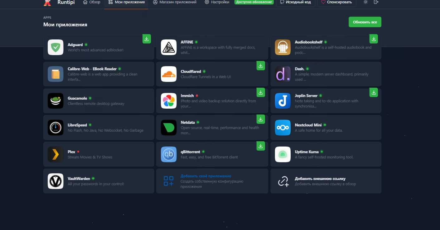440x230 pixels.
Task: Click the update badge on Joplin Server
Action: [x=374, y=92]
